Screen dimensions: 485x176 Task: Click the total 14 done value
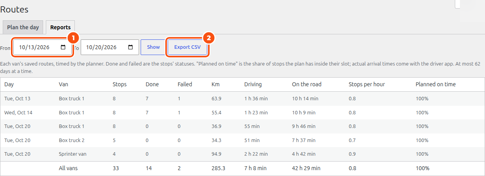[x=148, y=169]
